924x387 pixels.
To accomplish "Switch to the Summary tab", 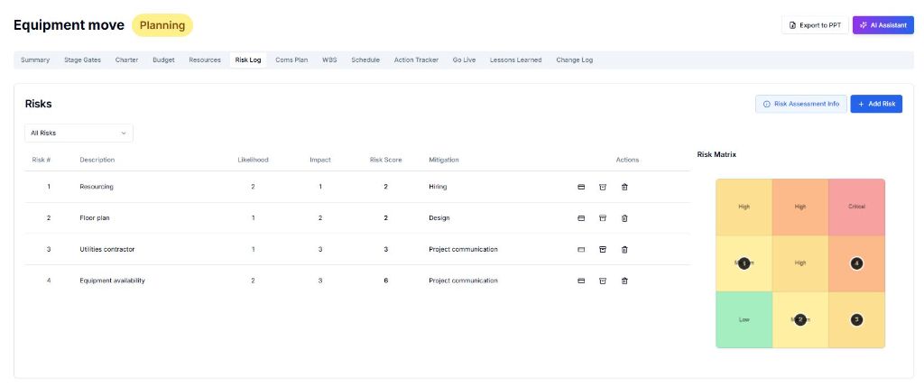I will tap(35, 60).
